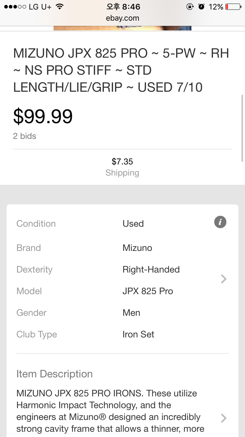Tap the battery indicator icon
This screenshot has width=245, height=437.
[234, 7]
